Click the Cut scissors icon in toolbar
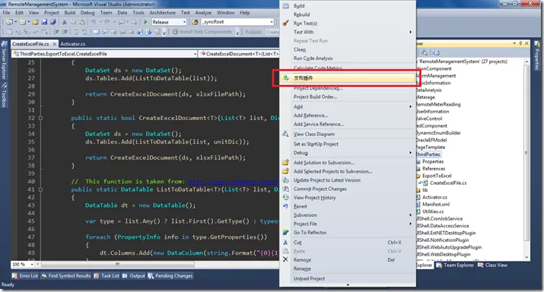 64,22
